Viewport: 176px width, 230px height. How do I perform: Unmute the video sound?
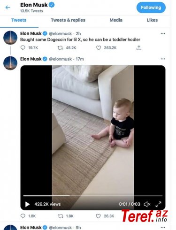[x=147, y=204]
